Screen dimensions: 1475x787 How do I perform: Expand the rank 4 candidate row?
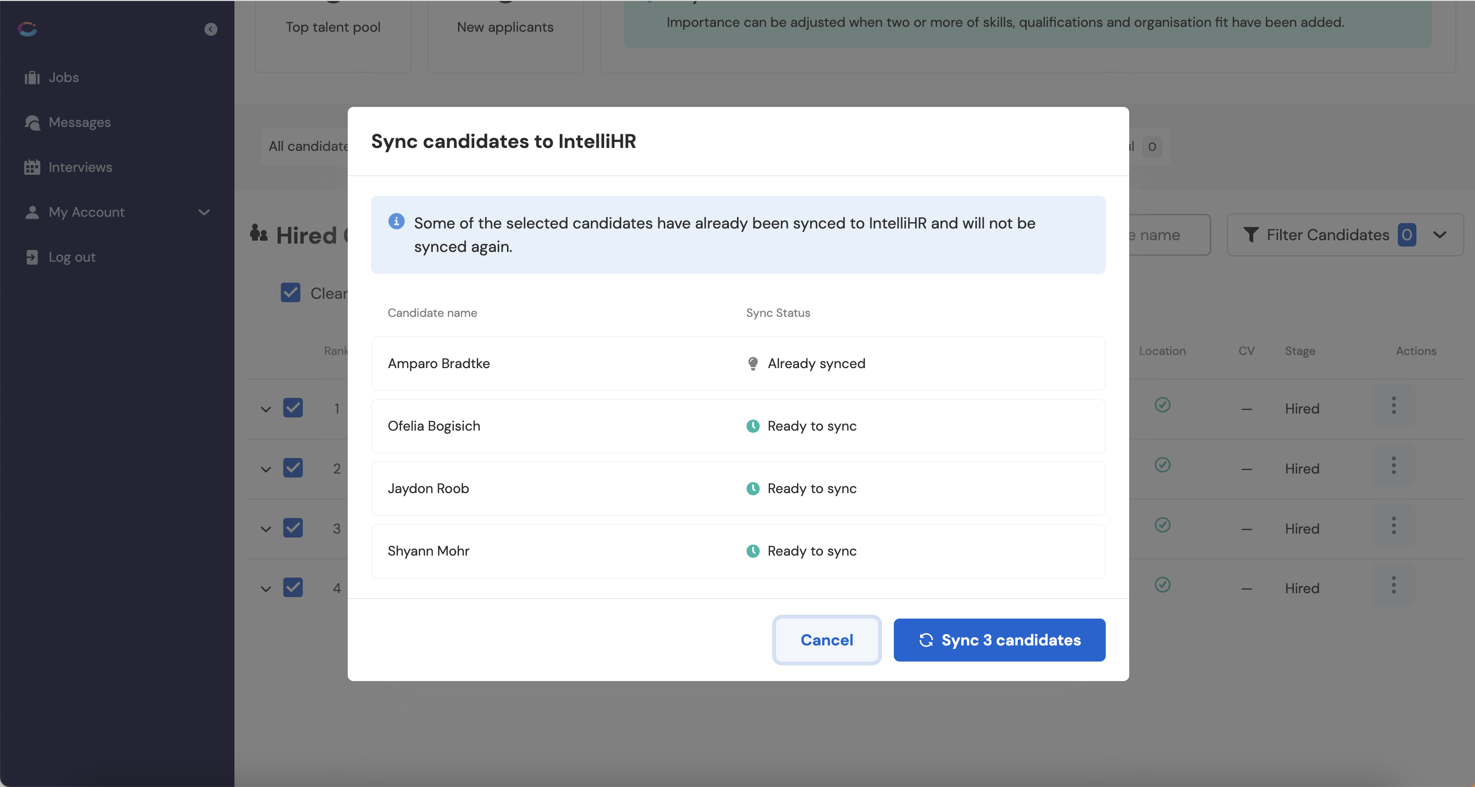266,588
